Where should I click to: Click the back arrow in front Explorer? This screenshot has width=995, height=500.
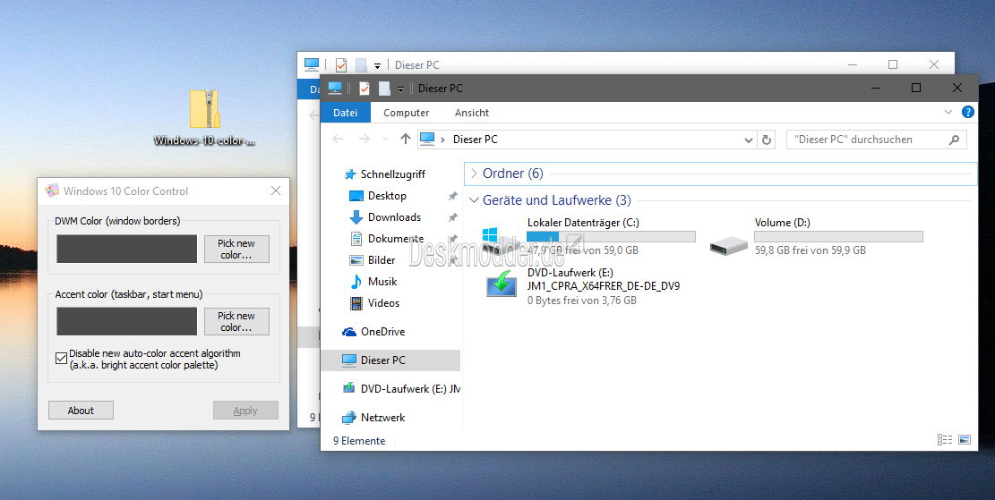pos(338,140)
